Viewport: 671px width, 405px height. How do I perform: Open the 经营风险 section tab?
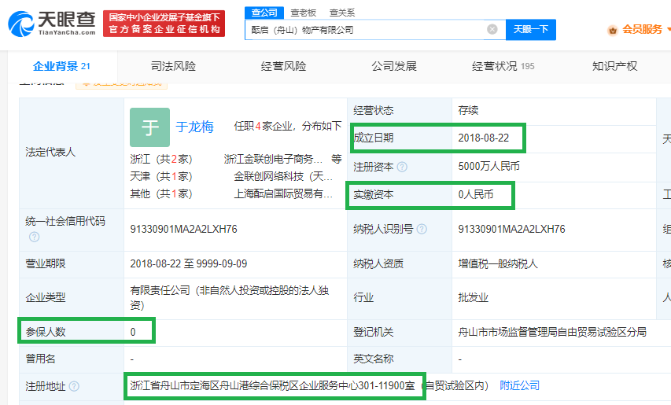[284, 66]
